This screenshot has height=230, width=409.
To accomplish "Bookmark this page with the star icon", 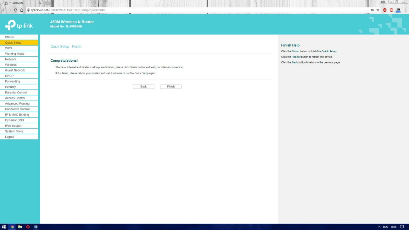I will [x=378, y=10].
